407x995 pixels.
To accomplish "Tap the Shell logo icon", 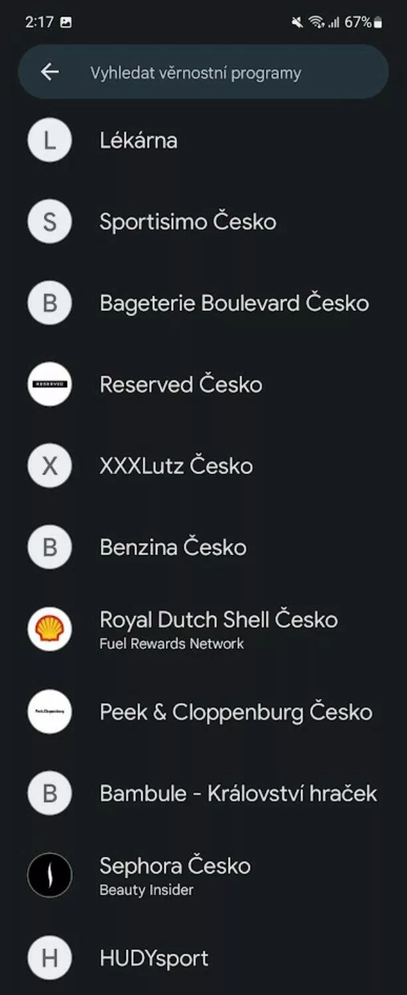I will (x=50, y=628).
